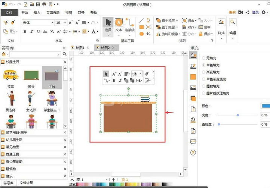Image resolution: width=270 pixels, height=188 pixels.
Task: Click the Bold button in ribbon
Action: [x=25, y=31]
